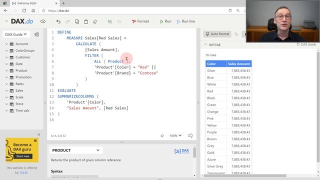Expand the Date table
Screen dimensions: 320x180
click(x=6, y=64)
